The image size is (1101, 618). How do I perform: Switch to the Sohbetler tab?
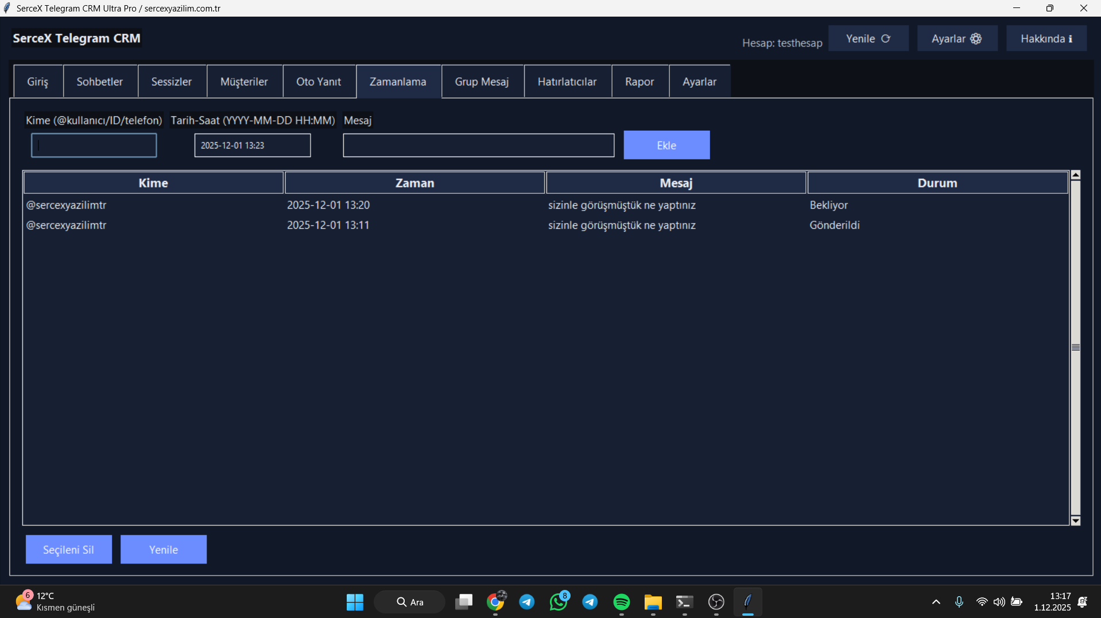pos(100,81)
